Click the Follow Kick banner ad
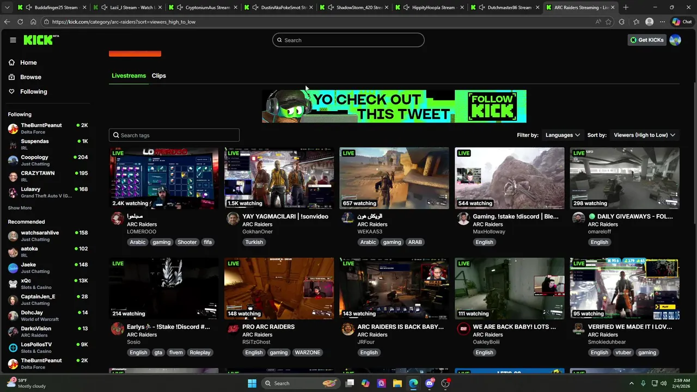Image resolution: width=697 pixels, height=392 pixels. pos(394,106)
